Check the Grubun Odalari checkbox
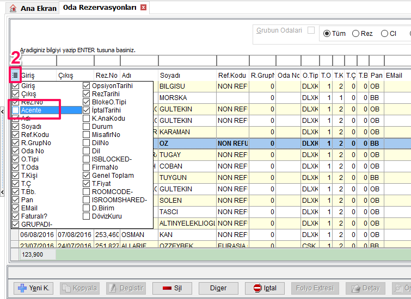Viewport: 411px width, 299px height. 311,30
